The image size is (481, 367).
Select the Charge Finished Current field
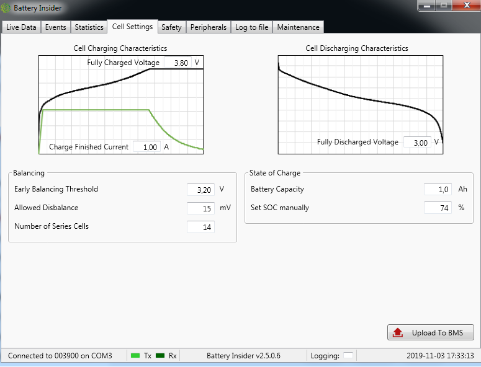[146, 147]
